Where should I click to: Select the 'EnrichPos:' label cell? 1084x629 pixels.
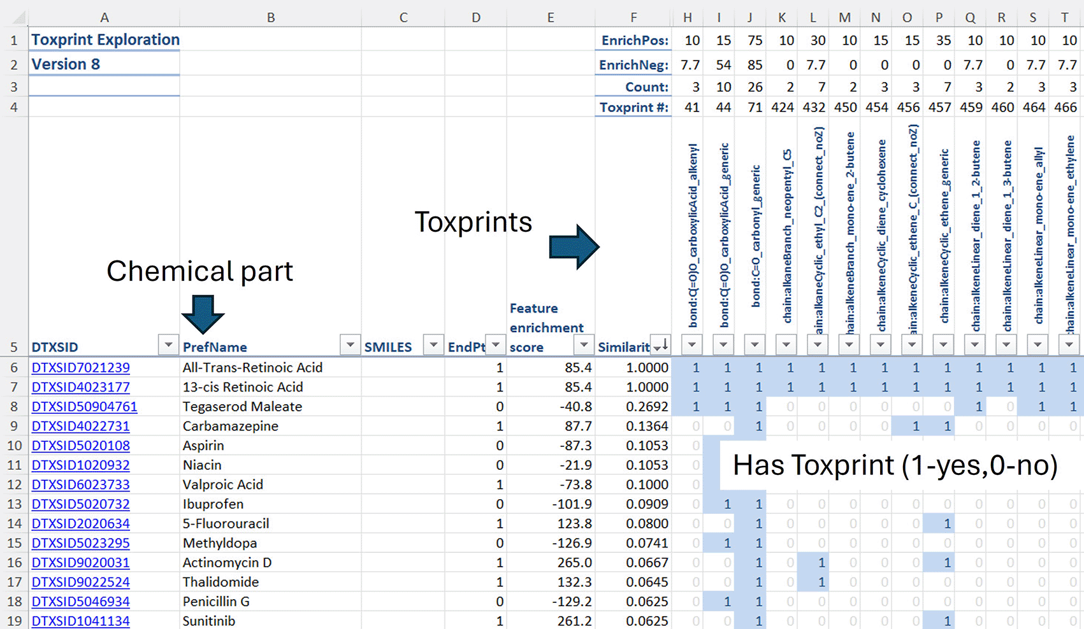point(633,40)
